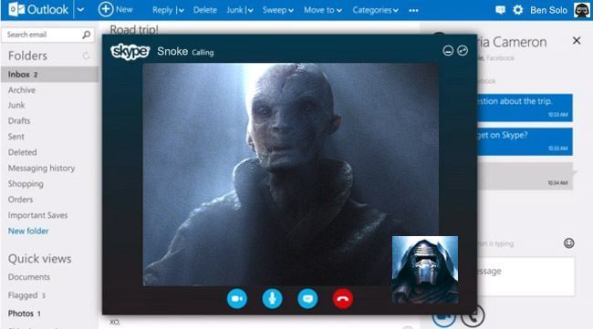Screen dimensions: 593x329
Task: Open the Sent folder
Action: [x=16, y=137]
